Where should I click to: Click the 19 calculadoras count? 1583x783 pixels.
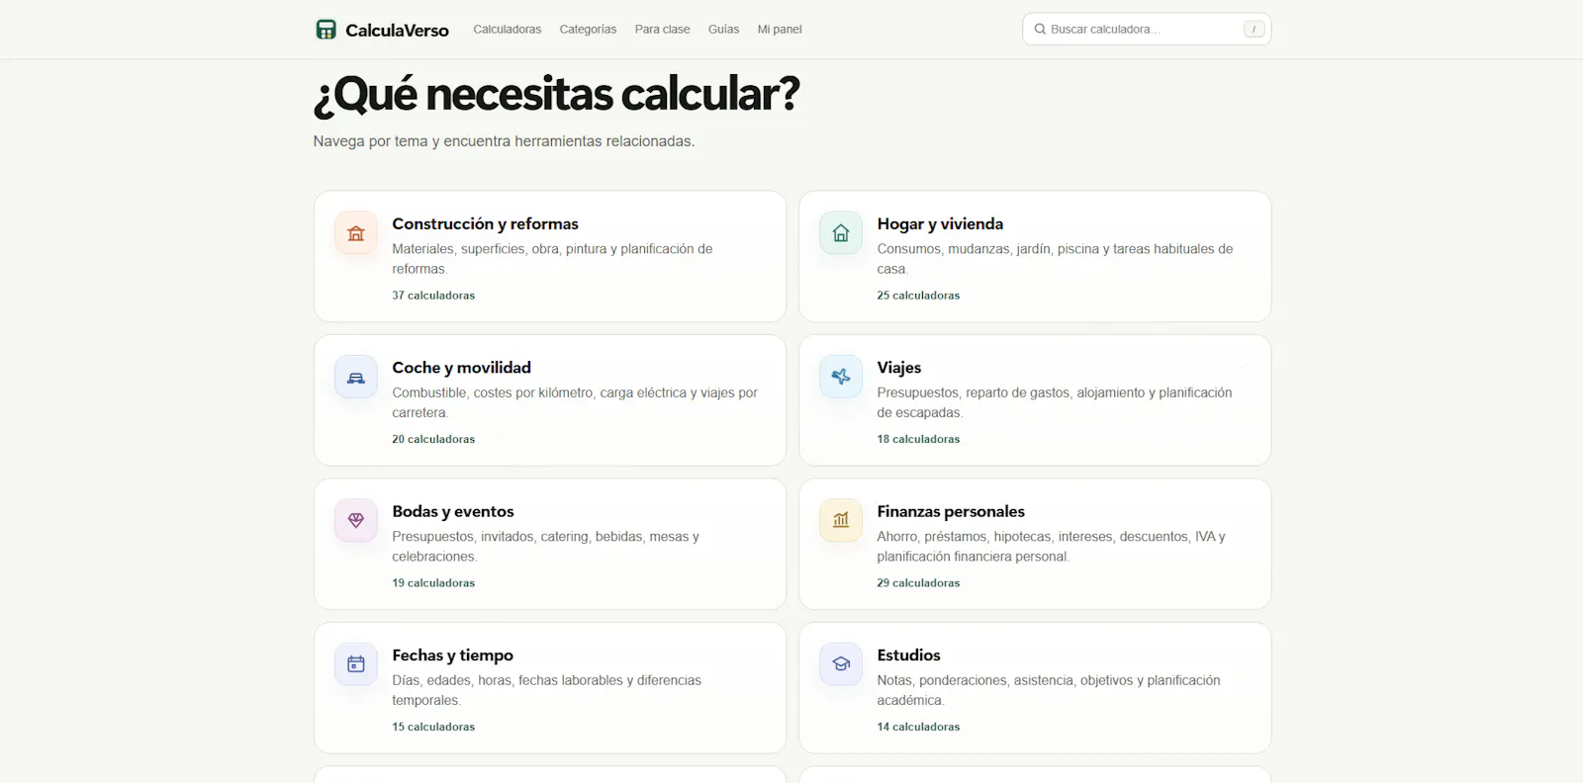tap(433, 583)
